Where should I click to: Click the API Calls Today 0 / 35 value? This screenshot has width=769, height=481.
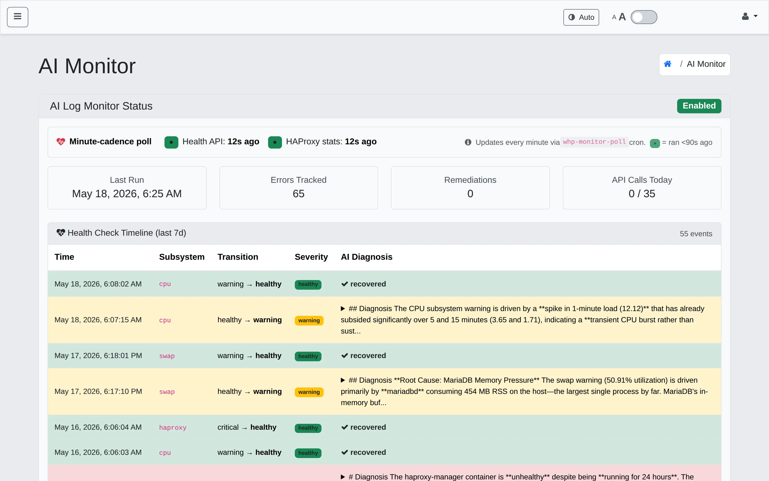click(642, 194)
